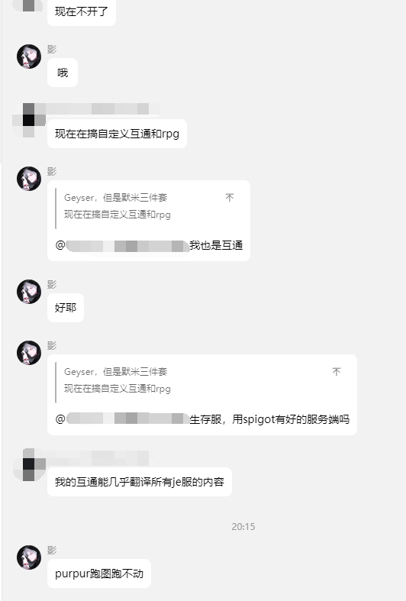Click 影's avatar beside purpur跑图跑不动 message
Viewport: 406px width, 601px height.
[x=29, y=557]
